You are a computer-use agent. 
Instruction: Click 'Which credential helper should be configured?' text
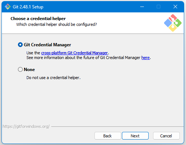pos(56,24)
